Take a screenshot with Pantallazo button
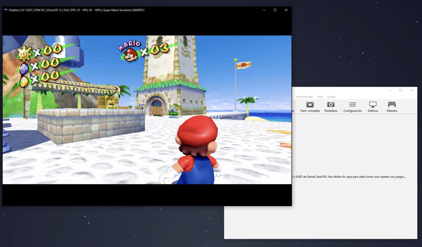The width and height of the screenshot is (422, 247). [x=331, y=107]
